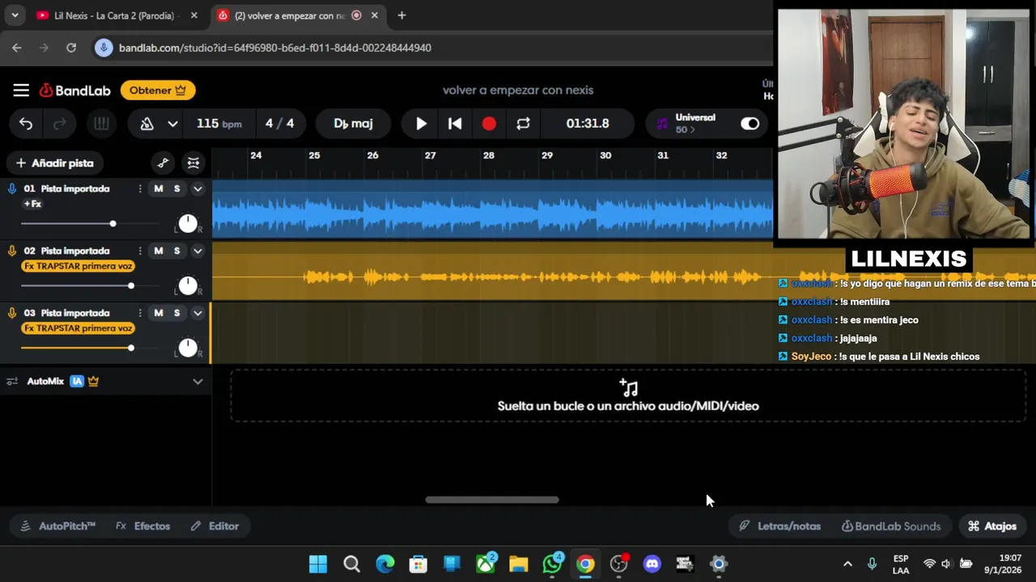Undo the last action

point(26,124)
